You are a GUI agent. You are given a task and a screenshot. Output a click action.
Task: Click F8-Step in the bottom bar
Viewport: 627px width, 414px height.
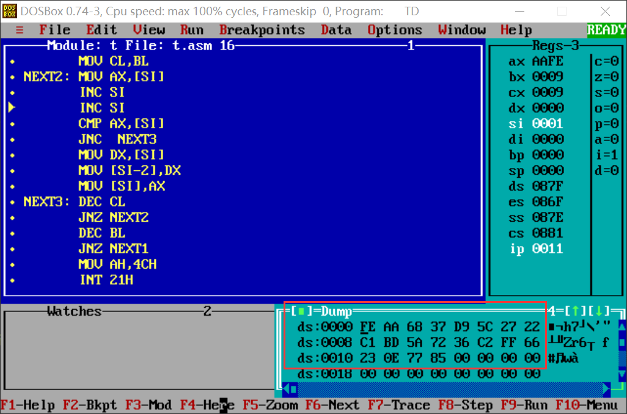(466, 405)
